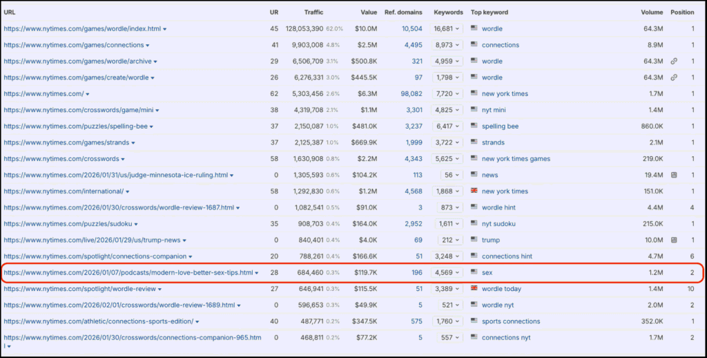Open the crosswords/game/mini URL link

tap(79, 110)
